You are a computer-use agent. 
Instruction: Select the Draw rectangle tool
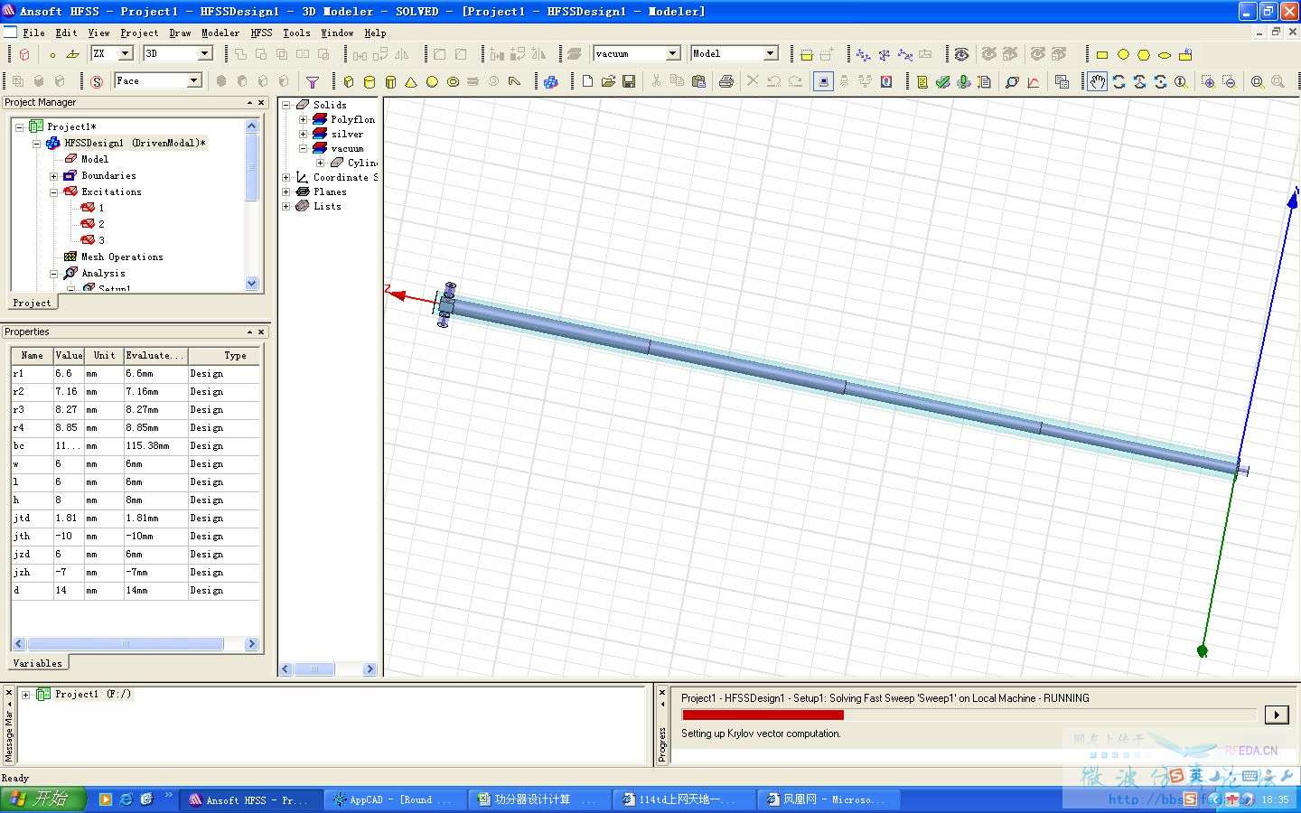click(1102, 55)
